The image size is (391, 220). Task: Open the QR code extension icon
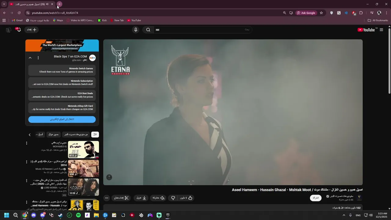339,13
